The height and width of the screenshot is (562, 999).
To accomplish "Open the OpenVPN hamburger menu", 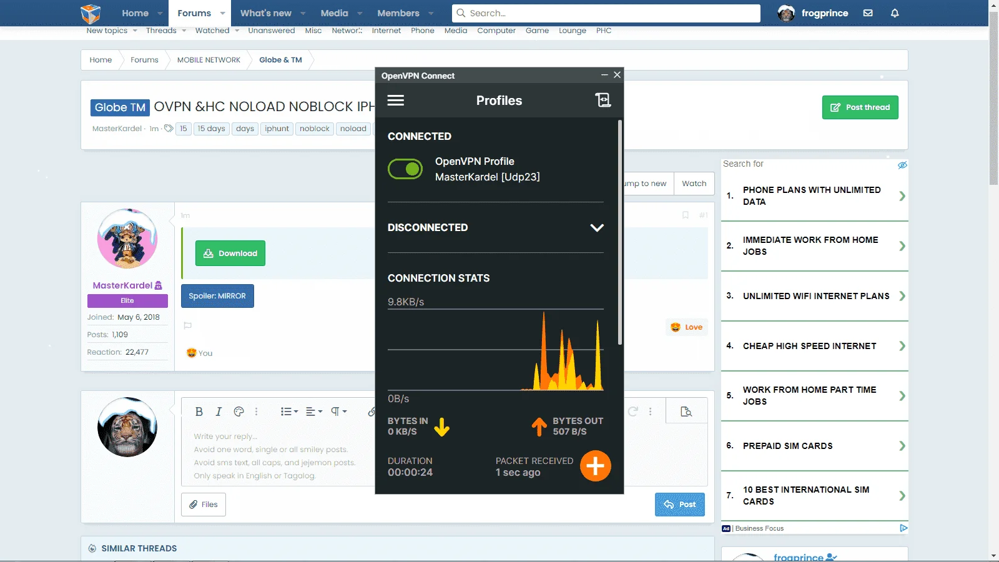I will [395, 101].
